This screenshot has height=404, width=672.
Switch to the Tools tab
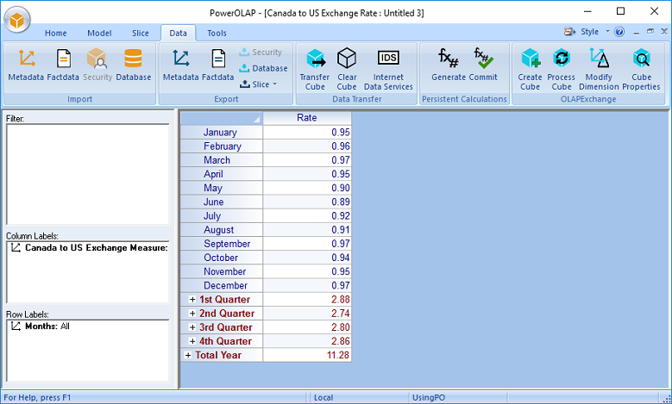217,33
